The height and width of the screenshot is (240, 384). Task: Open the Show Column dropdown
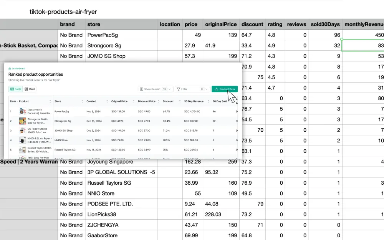tap(156, 89)
